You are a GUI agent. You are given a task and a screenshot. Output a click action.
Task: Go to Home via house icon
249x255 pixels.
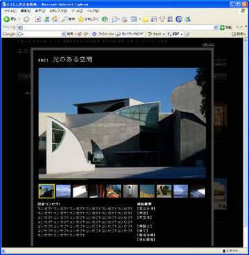(x=55, y=19)
